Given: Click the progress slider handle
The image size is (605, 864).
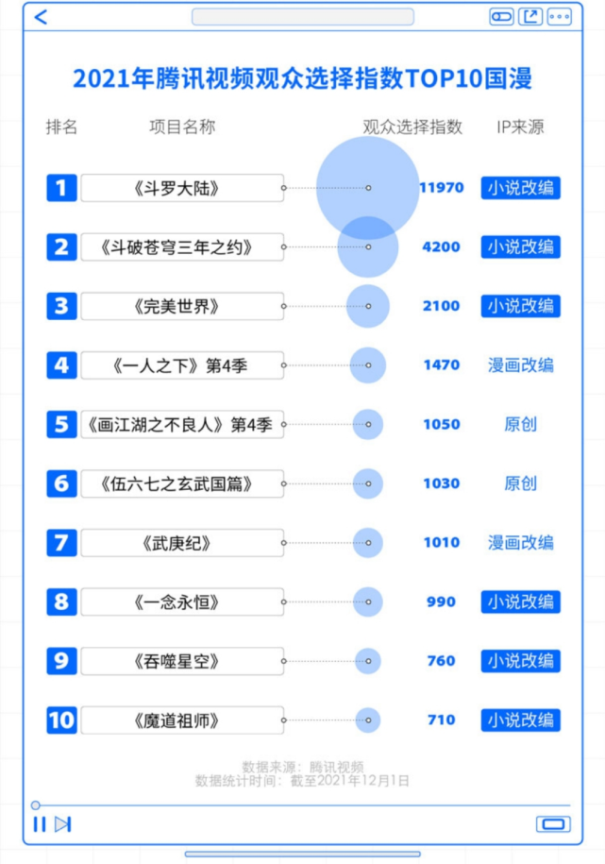Looking at the screenshot, I should 35,805.
